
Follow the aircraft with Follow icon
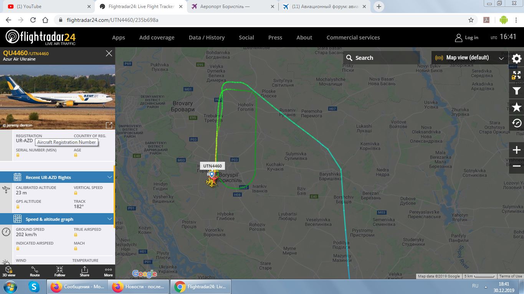(60, 271)
